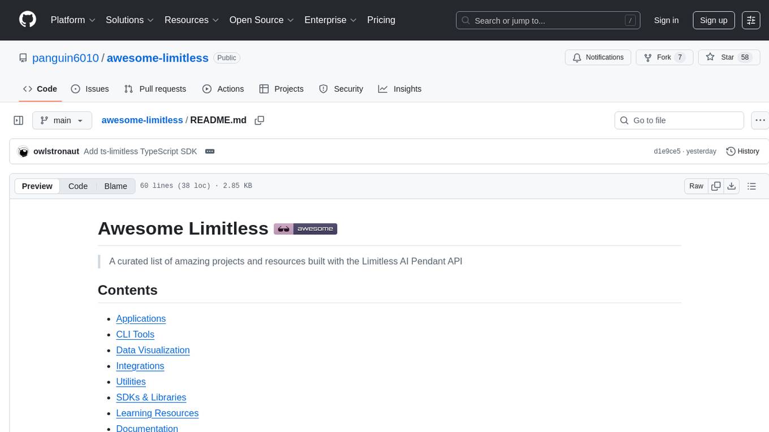Open commit d1e9ce5

(x=667, y=152)
